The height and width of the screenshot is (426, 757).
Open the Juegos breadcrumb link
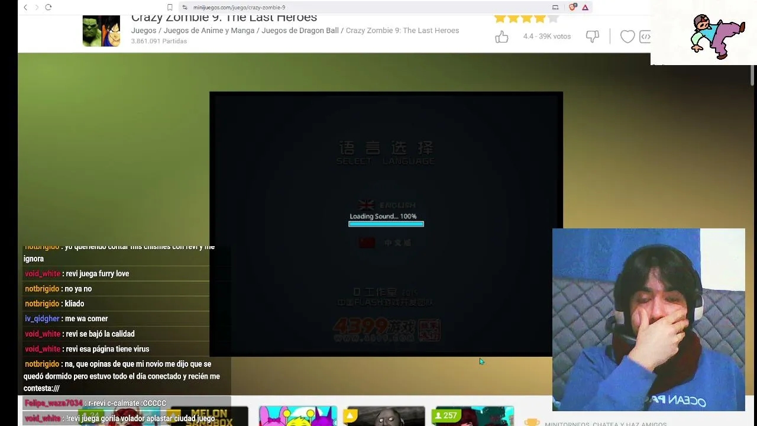tap(144, 31)
